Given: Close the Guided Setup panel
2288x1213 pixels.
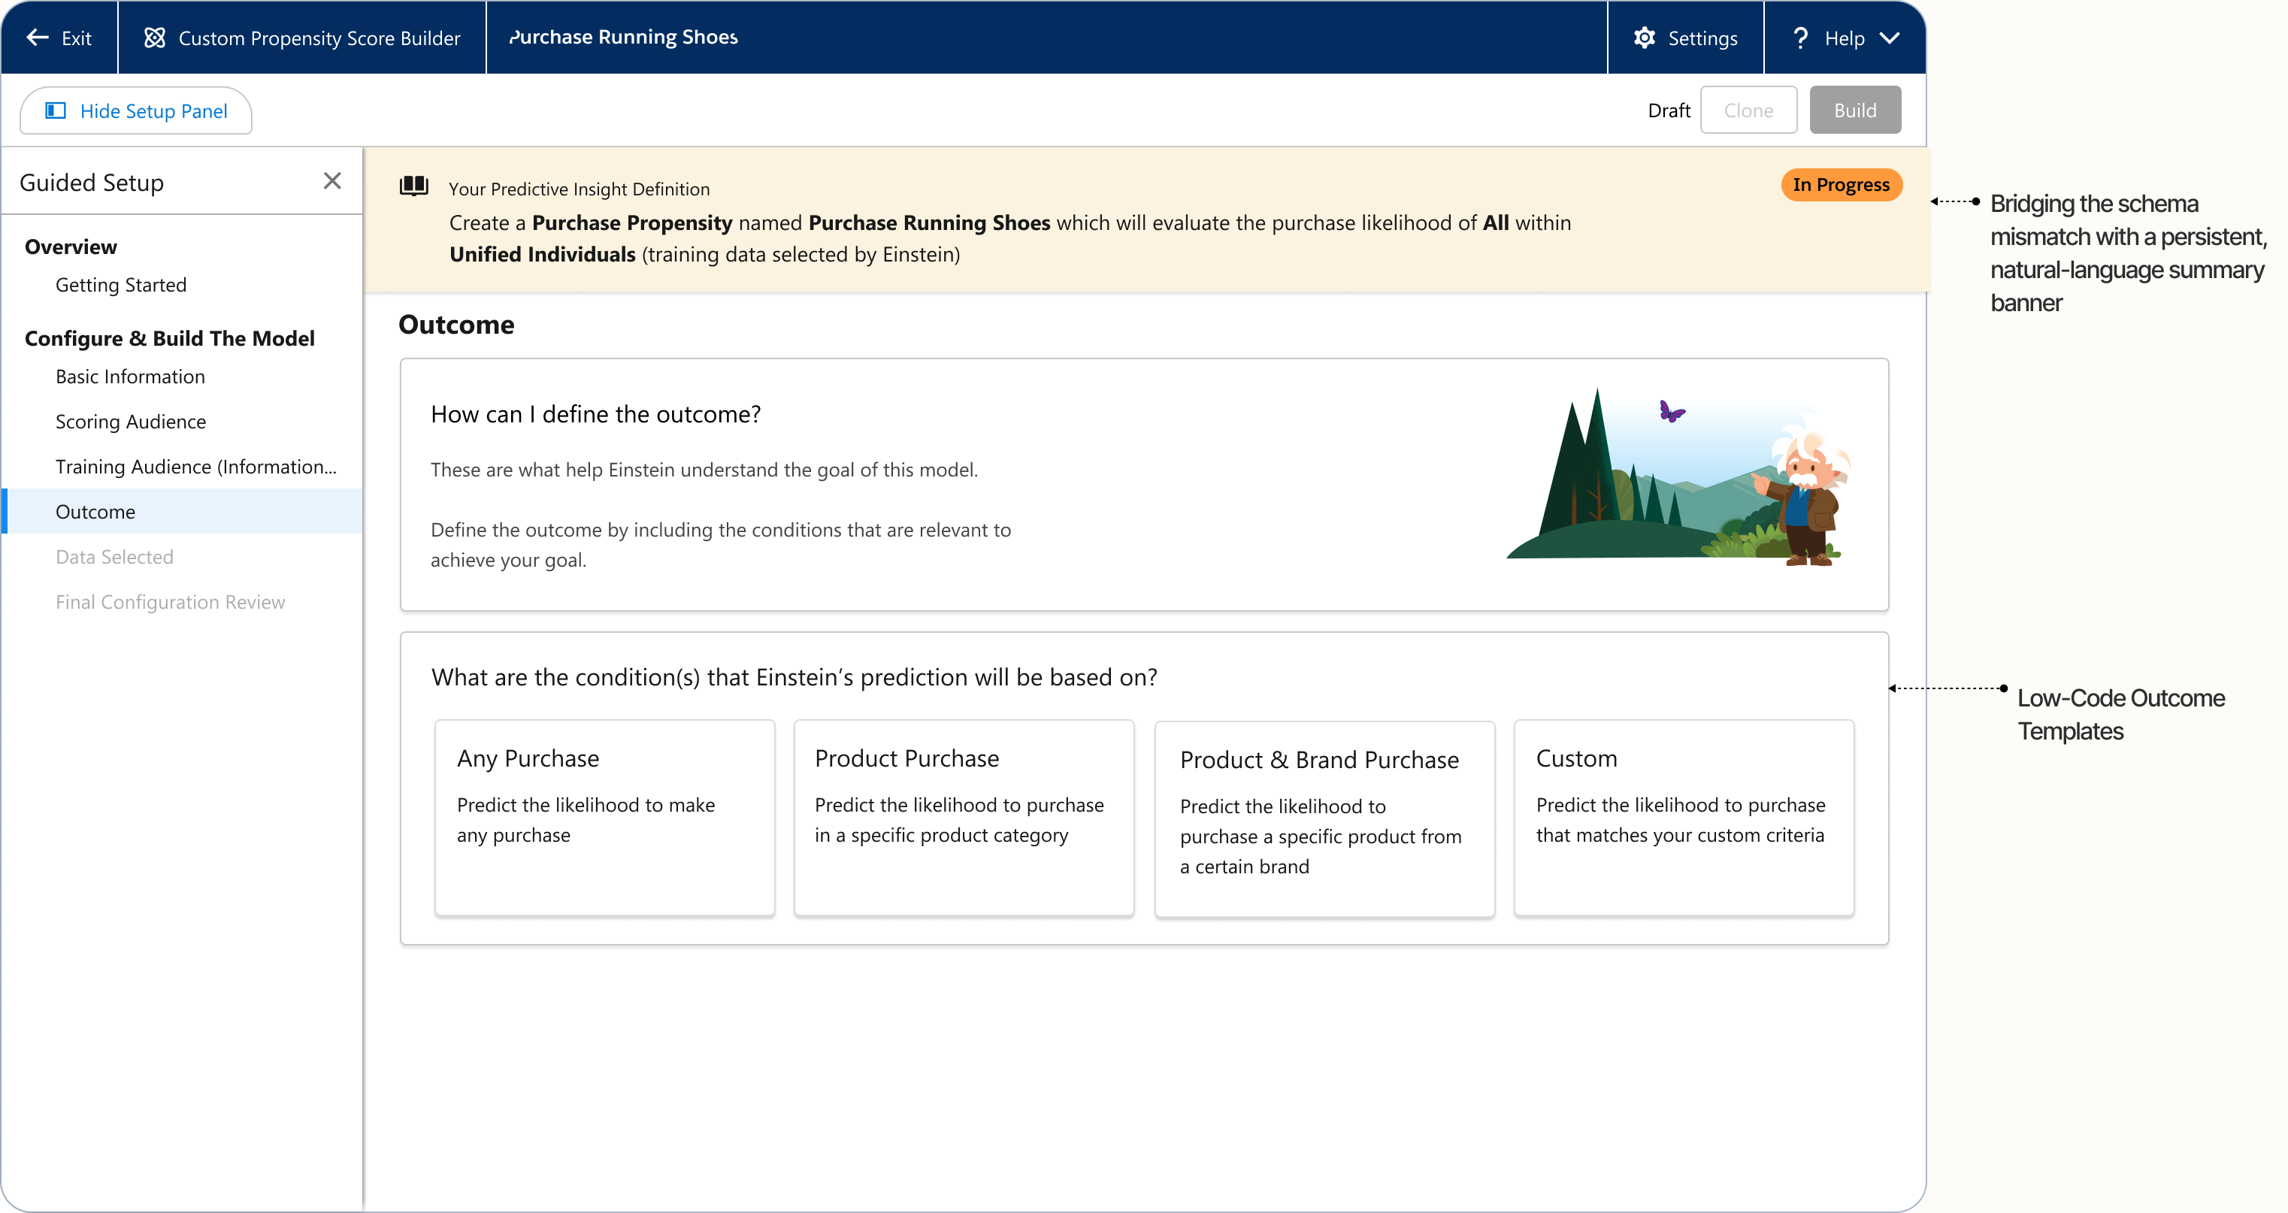Looking at the screenshot, I should click(332, 181).
